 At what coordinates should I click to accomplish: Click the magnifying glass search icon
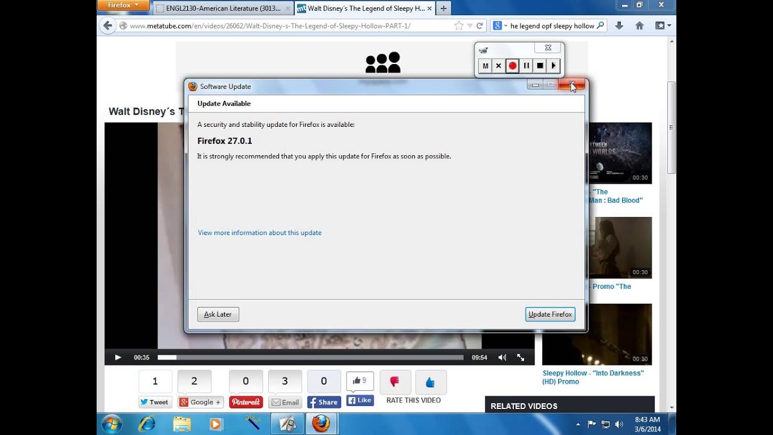point(600,26)
